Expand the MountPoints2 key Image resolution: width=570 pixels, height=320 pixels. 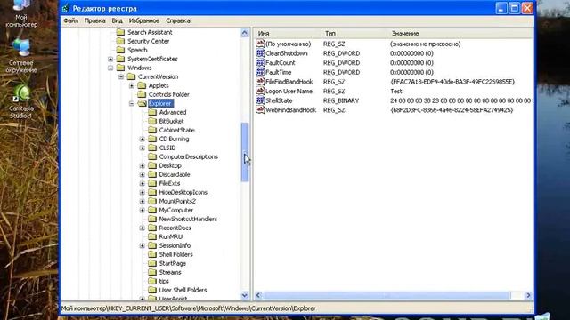[142, 202]
